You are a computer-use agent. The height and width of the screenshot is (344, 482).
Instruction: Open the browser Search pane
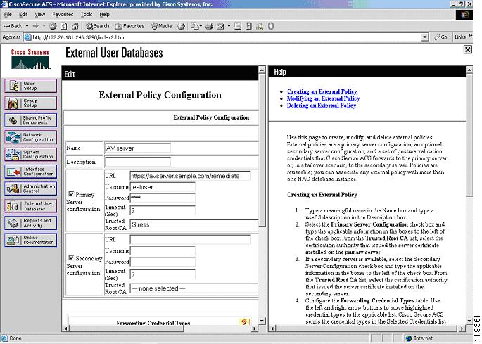(97, 26)
